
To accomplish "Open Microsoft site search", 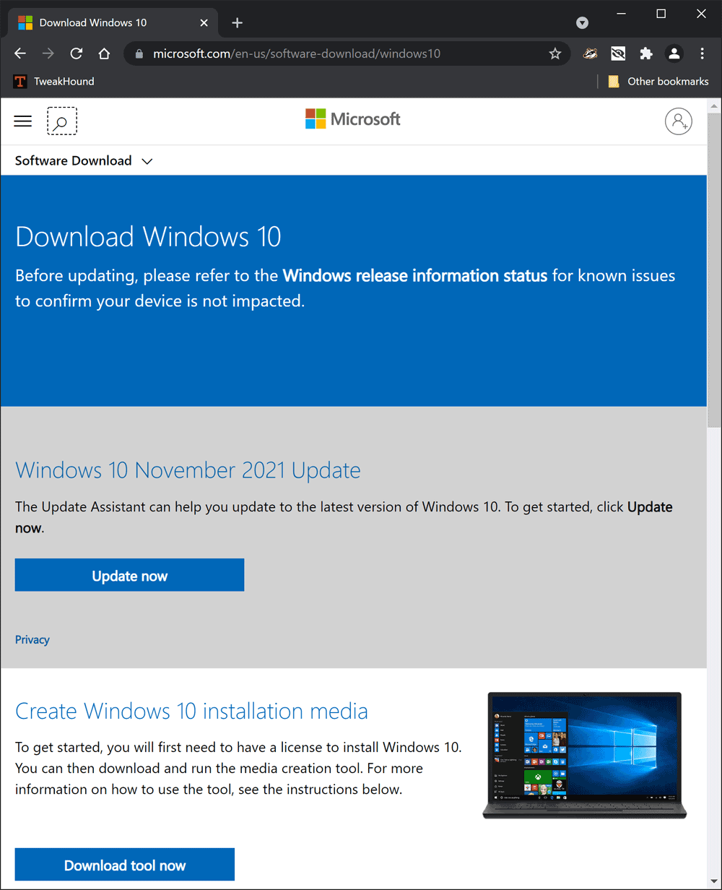I will click(x=62, y=121).
